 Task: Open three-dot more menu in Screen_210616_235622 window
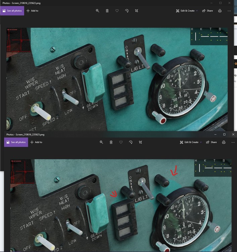click(229, 11)
